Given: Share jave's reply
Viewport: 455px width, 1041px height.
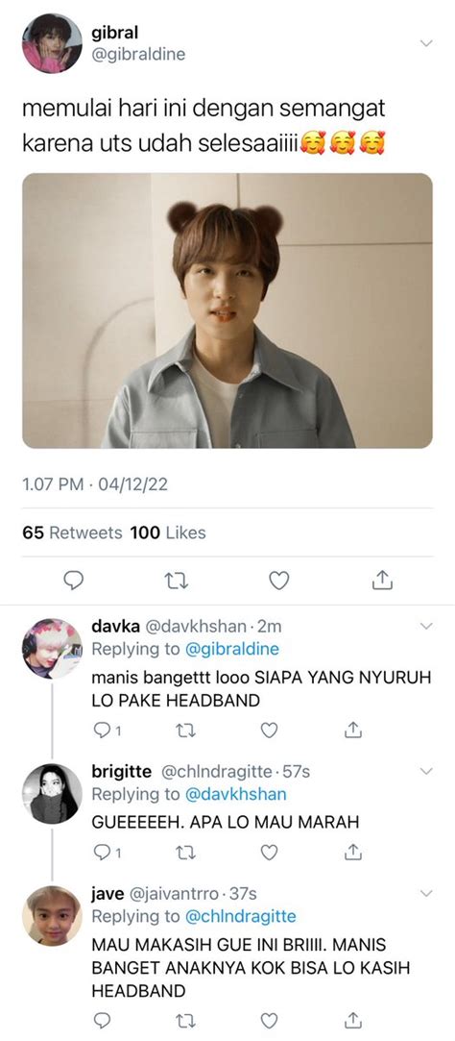Looking at the screenshot, I should [x=353, y=1019].
